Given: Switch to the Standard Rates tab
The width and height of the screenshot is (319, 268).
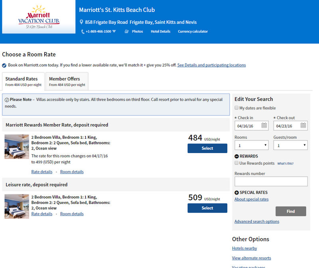Looking at the screenshot, I should click(24, 82).
